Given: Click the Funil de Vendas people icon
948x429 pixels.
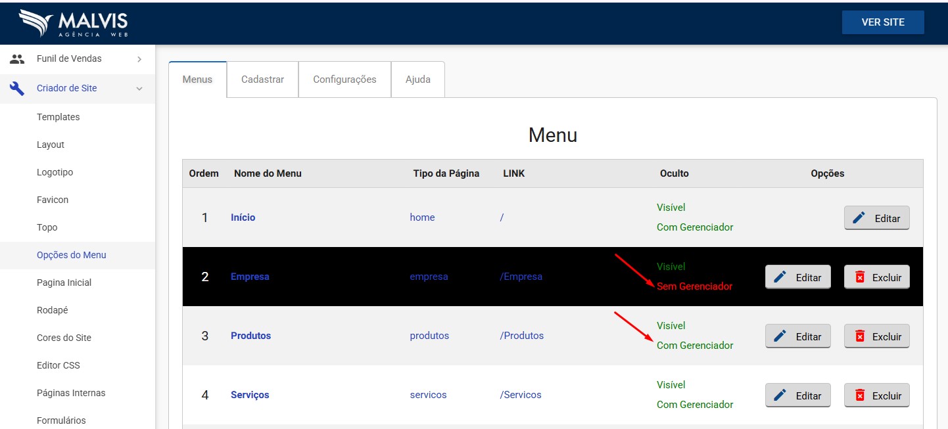Looking at the screenshot, I should [17, 58].
